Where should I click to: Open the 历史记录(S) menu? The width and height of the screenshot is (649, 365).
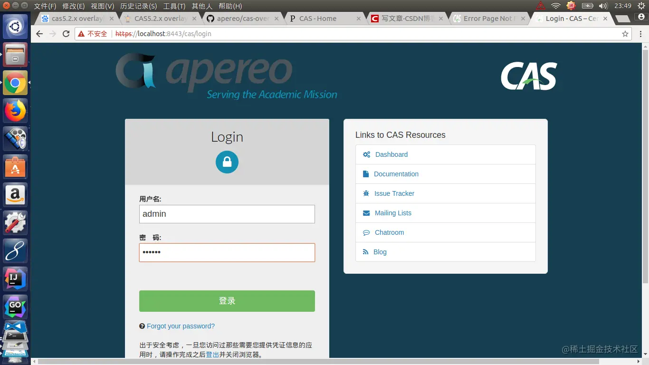click(139, 6)
